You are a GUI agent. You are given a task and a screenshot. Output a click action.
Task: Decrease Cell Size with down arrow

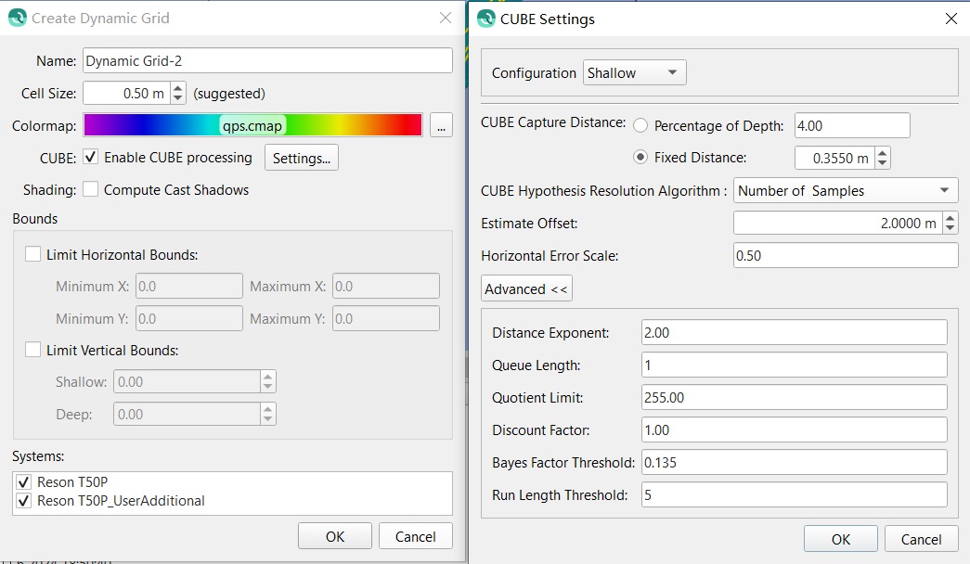coord(178,99)
